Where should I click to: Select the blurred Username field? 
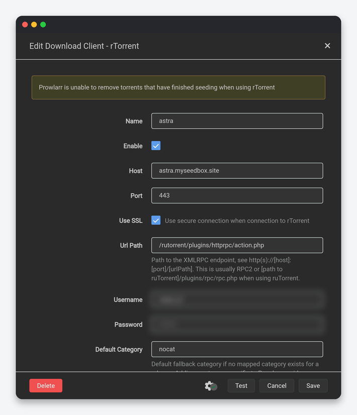237,299
